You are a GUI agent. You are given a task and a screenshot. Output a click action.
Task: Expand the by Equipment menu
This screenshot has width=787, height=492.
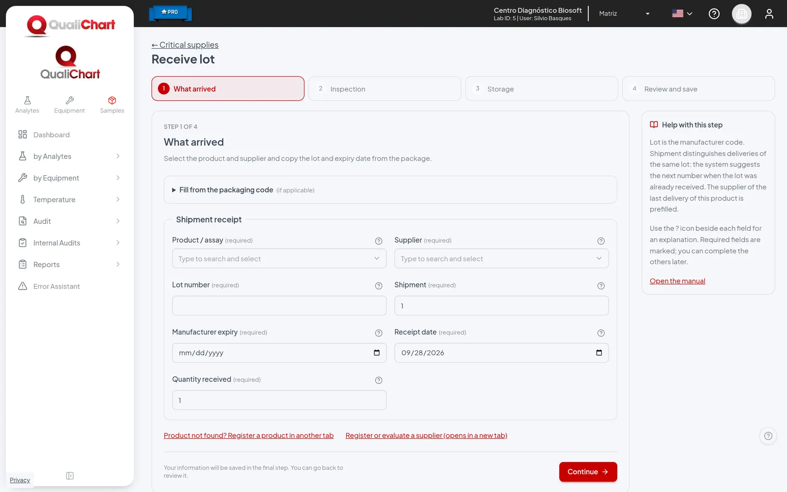point(70,178)
